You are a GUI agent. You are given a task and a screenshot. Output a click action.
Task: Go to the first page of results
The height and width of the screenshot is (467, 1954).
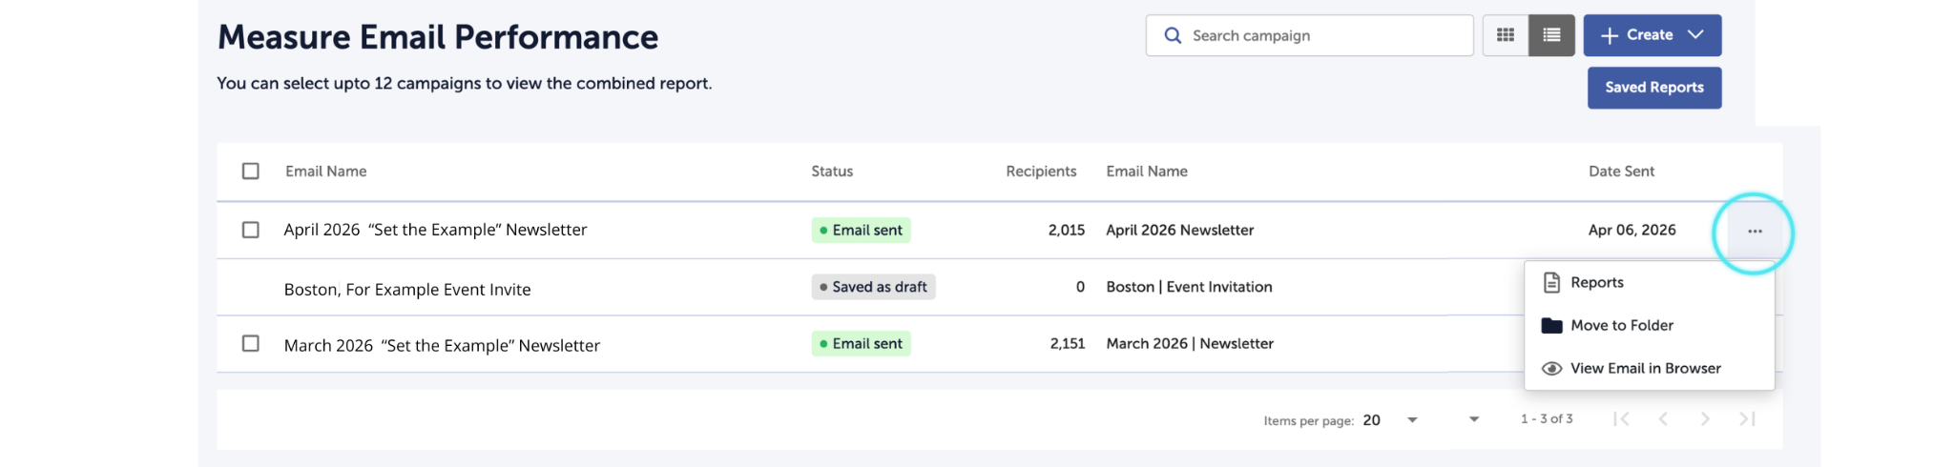(x=1621, y=419)
